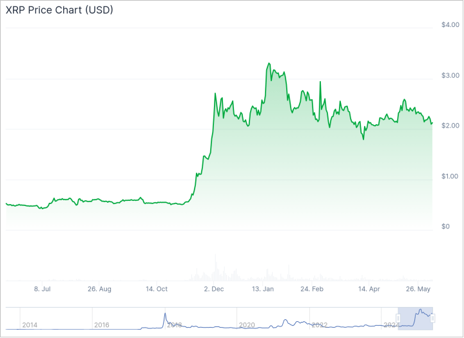Click the $1.00 price axis label
Screen dimensions: 464x338
coord(450,176)
